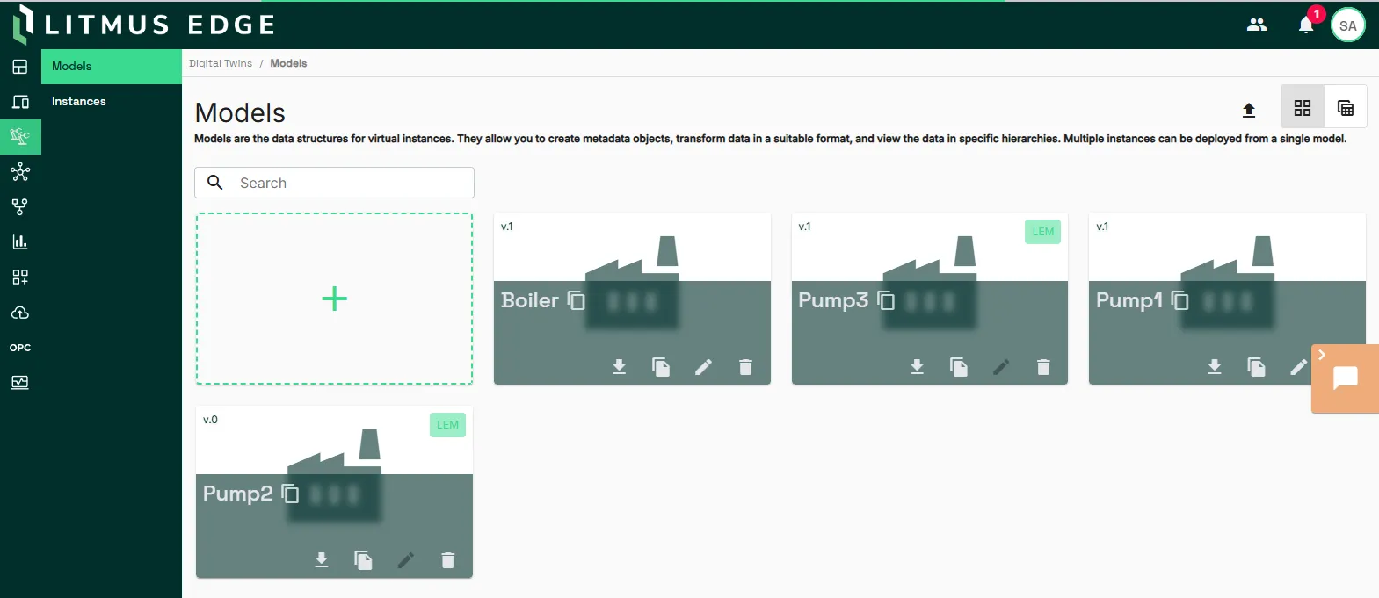This screenshot has width=1379, height=598.
Task: Switch to grid card view
Action: pos(1303,107)
